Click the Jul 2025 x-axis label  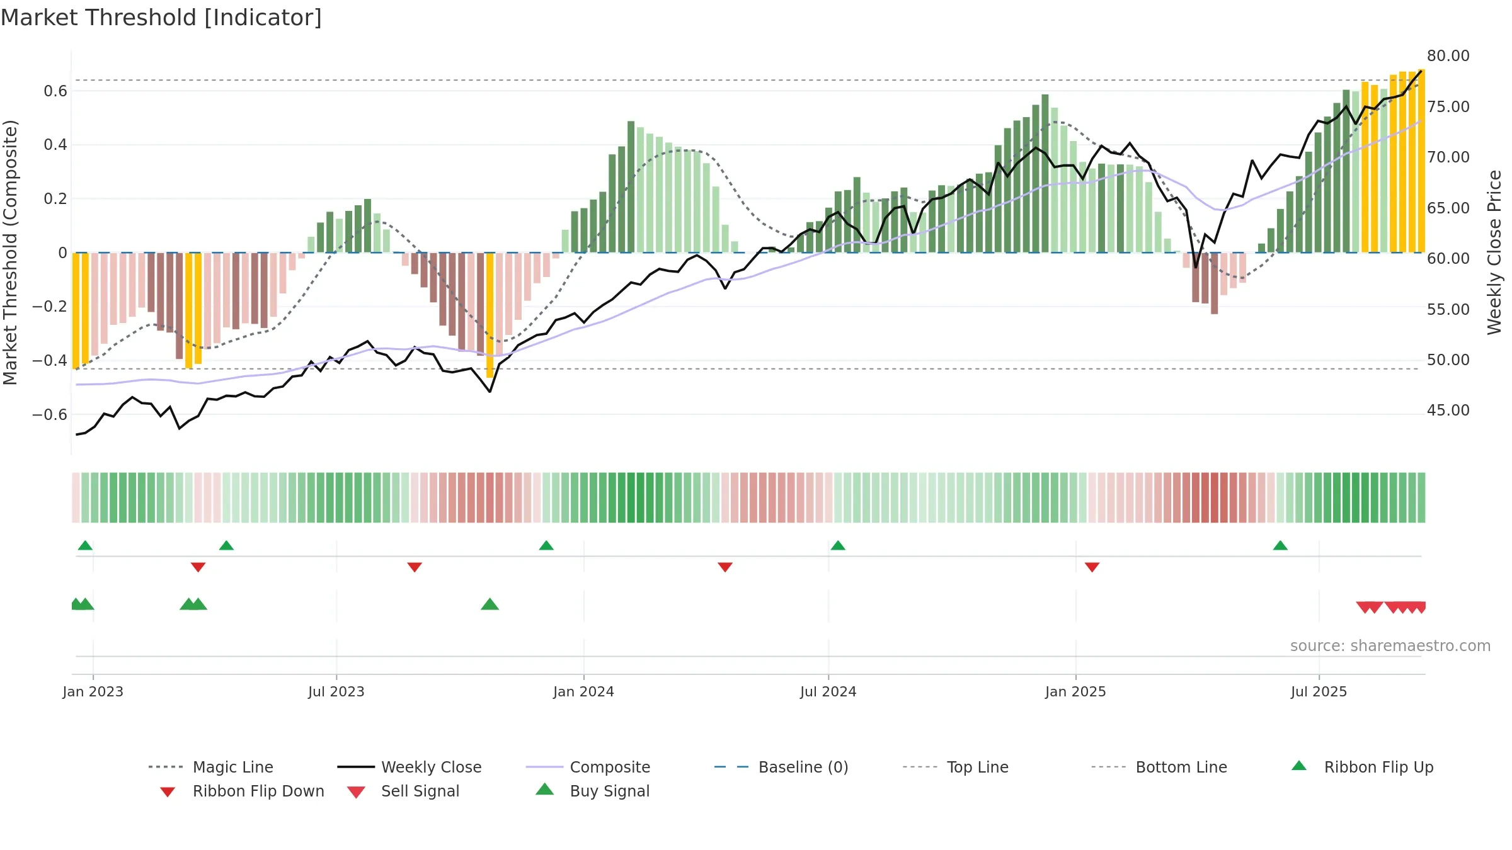(x=1319, y=691)
